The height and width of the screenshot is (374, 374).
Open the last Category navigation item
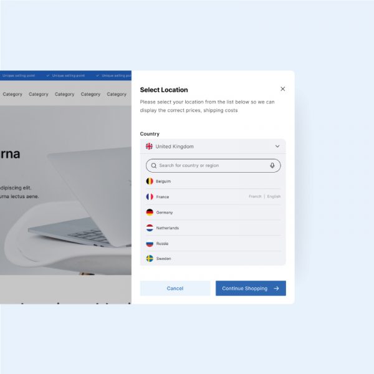click(x=117, y=94)
